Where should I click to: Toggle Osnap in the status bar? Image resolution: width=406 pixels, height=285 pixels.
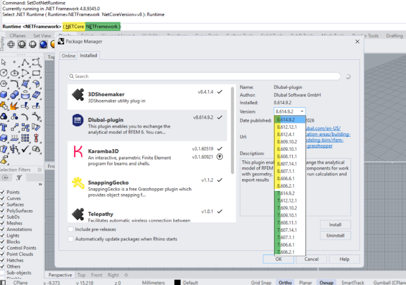(x=326, y=282)
